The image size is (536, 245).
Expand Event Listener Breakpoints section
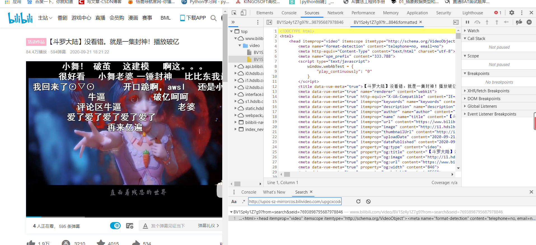(465, 114)
